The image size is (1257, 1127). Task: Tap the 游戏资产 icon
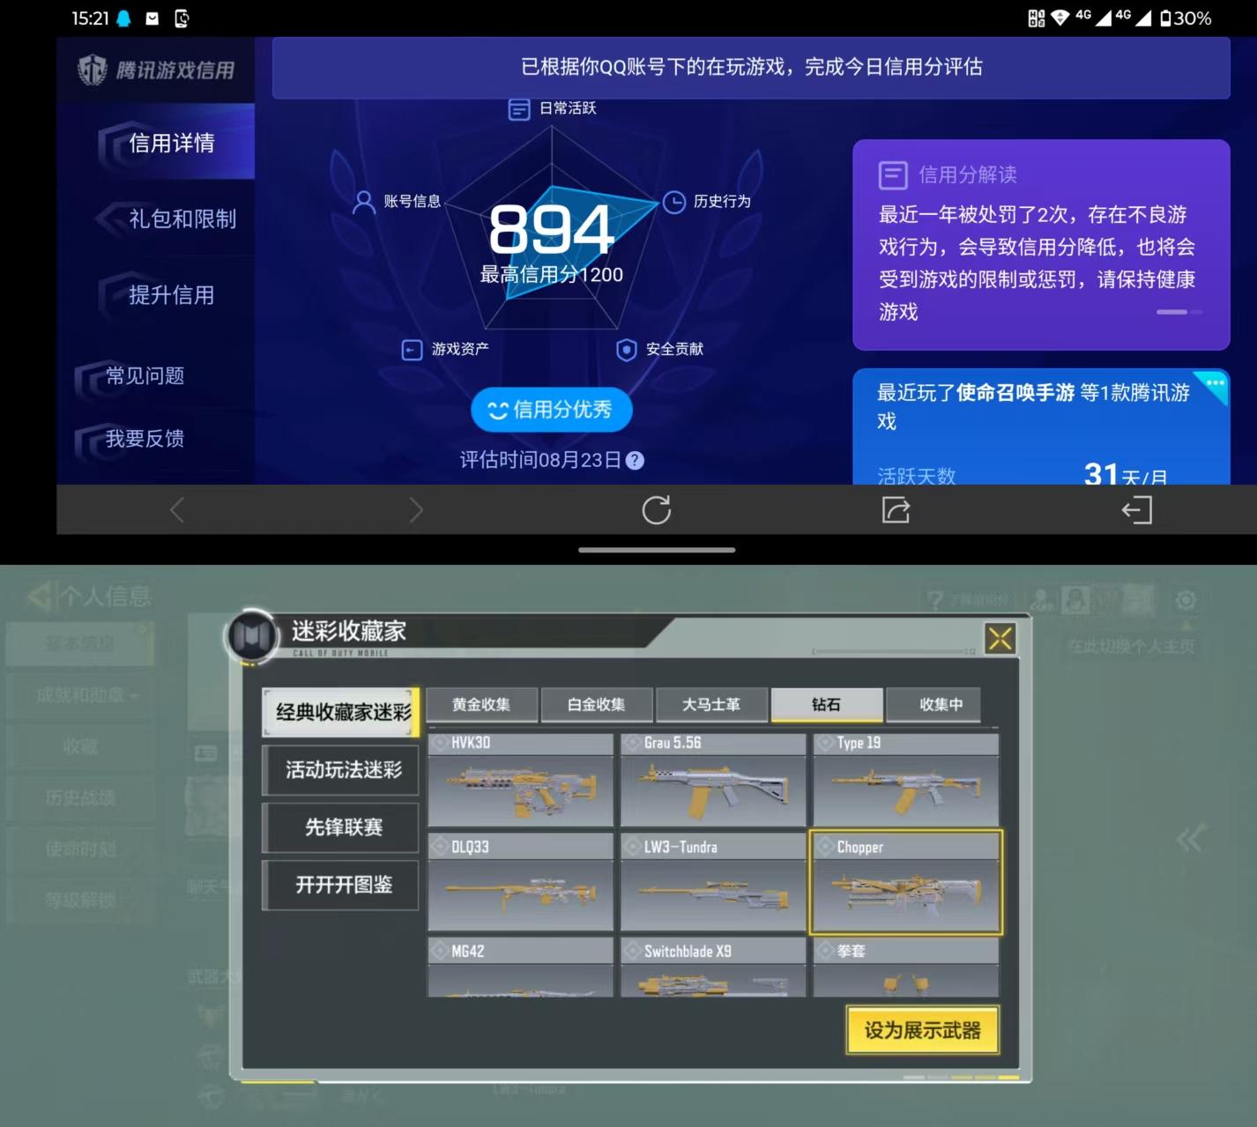tap(412, 350)
